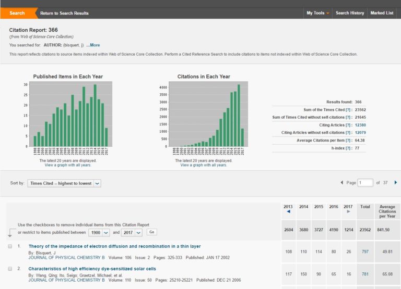Viewport: 401px width, 289px height.
Task: Open Search History in top bar
Action: [x=349, y=13]
